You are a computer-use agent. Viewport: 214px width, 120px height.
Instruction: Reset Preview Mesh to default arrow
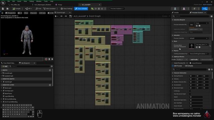[210, 46]
